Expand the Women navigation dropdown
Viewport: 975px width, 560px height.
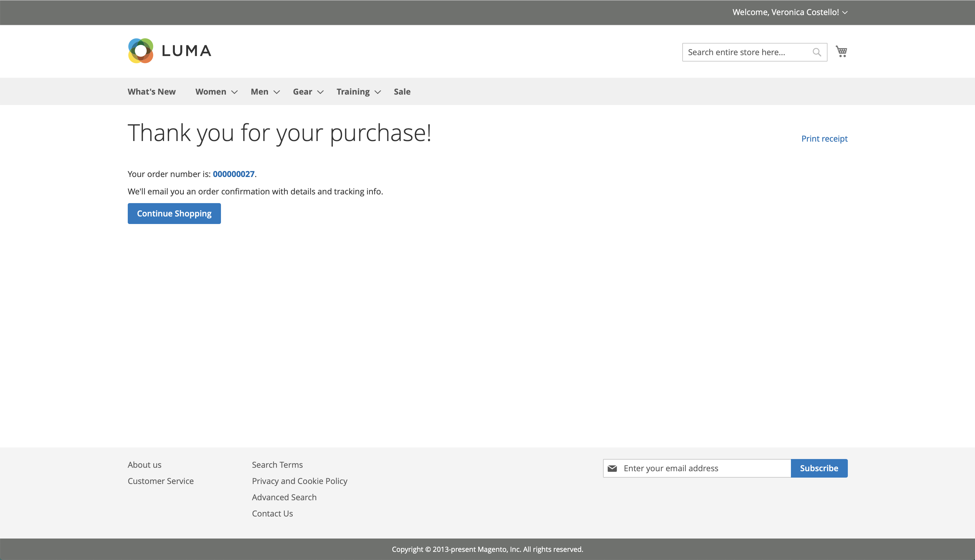pyautogui.click(x=211, y=91)
